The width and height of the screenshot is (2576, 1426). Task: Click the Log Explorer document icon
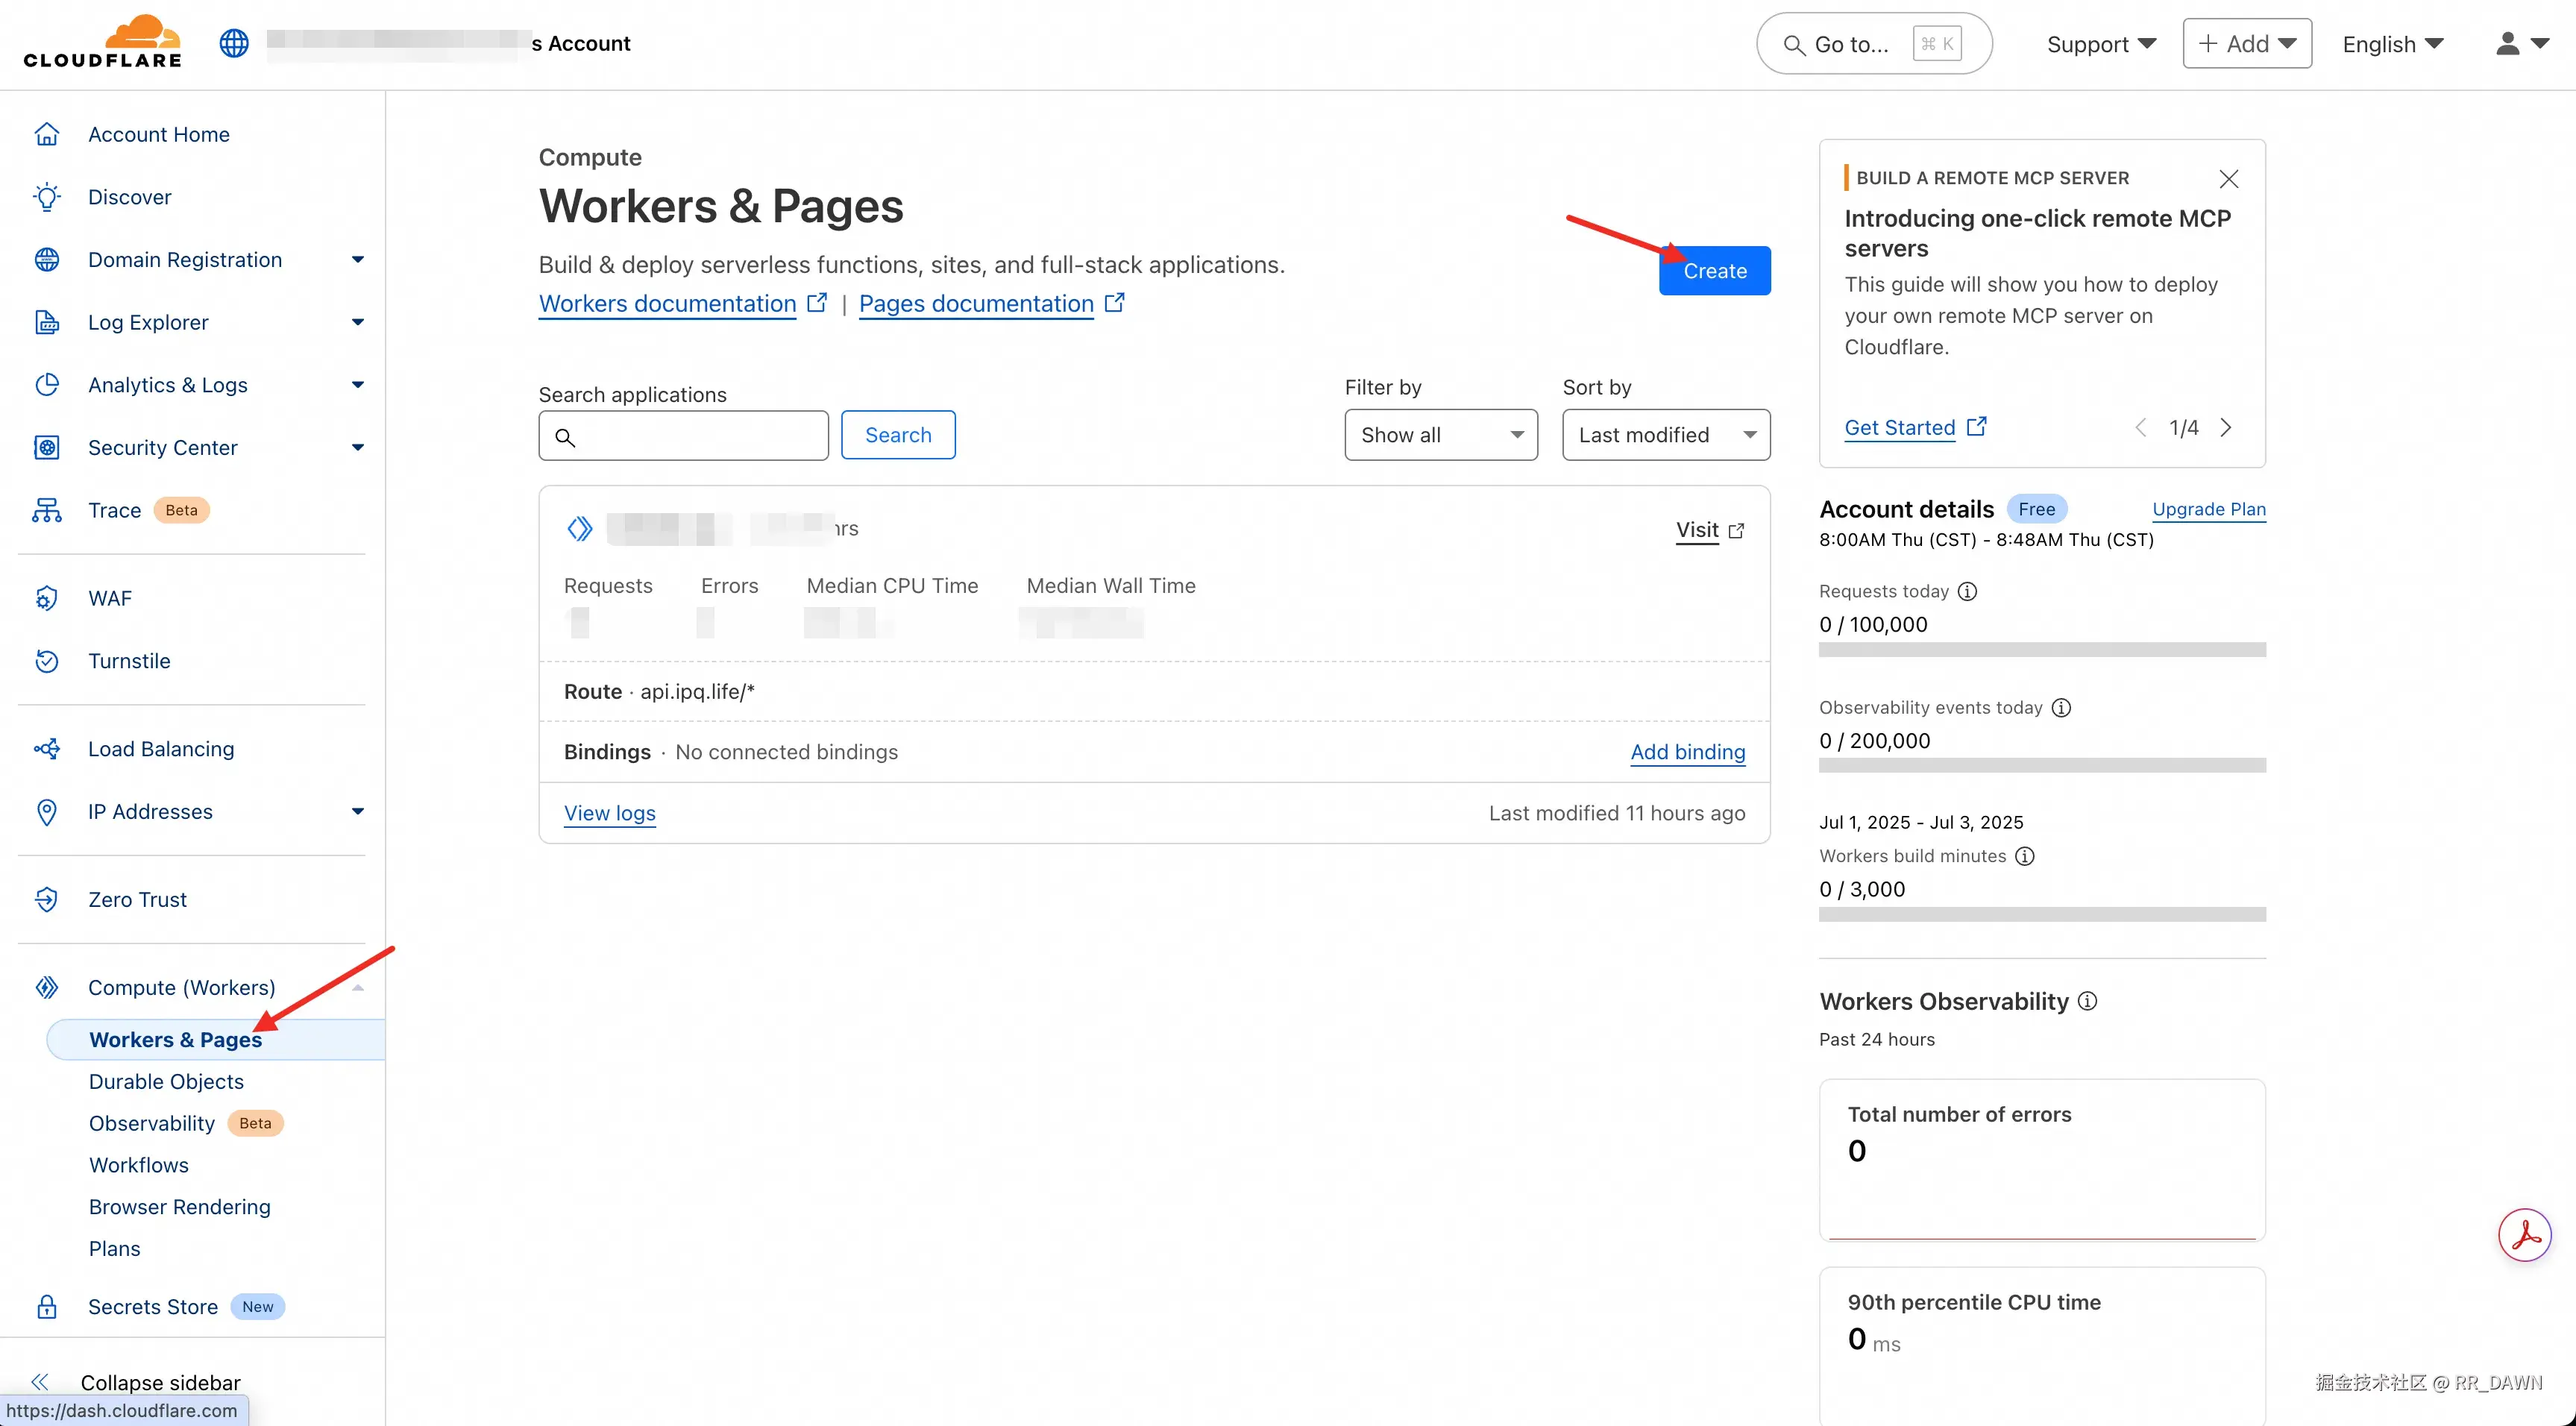pos(47,322)
